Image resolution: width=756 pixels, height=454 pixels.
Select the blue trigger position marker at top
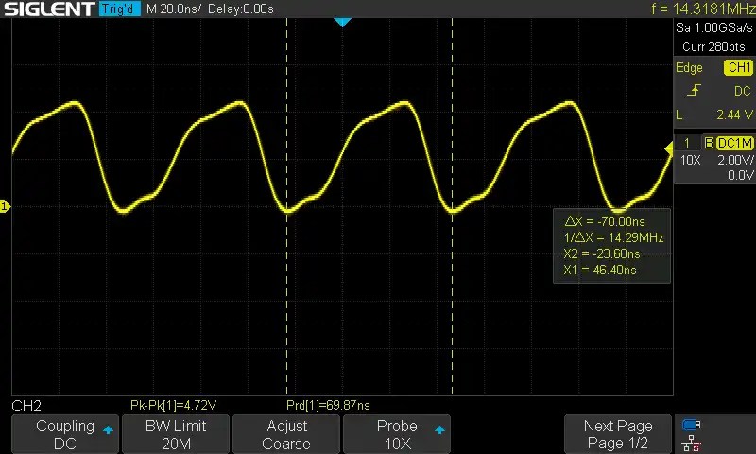(x=343, y=22)
